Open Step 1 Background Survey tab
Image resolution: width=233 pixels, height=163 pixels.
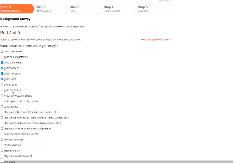tap(17, 9)
